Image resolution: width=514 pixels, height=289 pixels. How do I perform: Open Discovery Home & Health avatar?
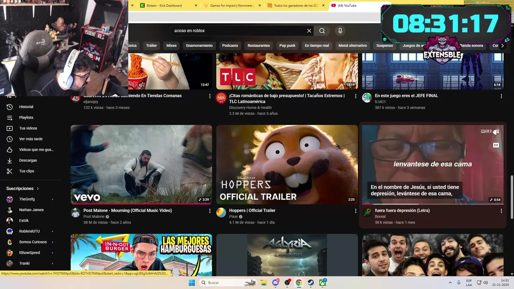tap(221, 98)
